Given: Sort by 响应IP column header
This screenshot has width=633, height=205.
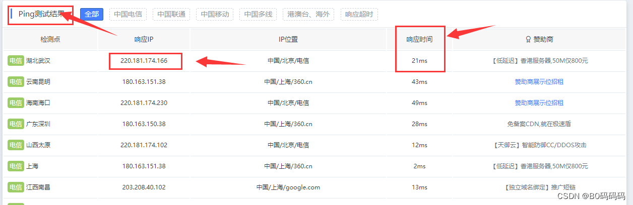Looking at the screenshot, I should [144, 39].
